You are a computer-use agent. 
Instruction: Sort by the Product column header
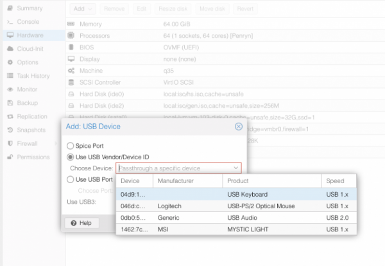click(272, 181)
